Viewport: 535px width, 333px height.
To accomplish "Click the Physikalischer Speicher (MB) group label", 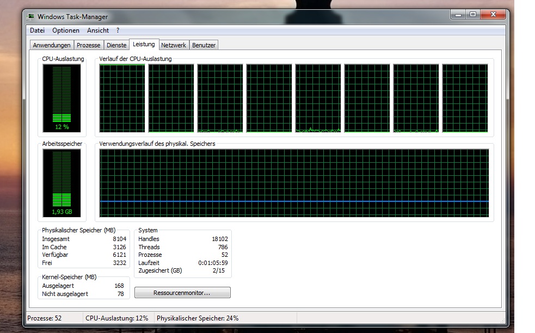I will 79,230.
